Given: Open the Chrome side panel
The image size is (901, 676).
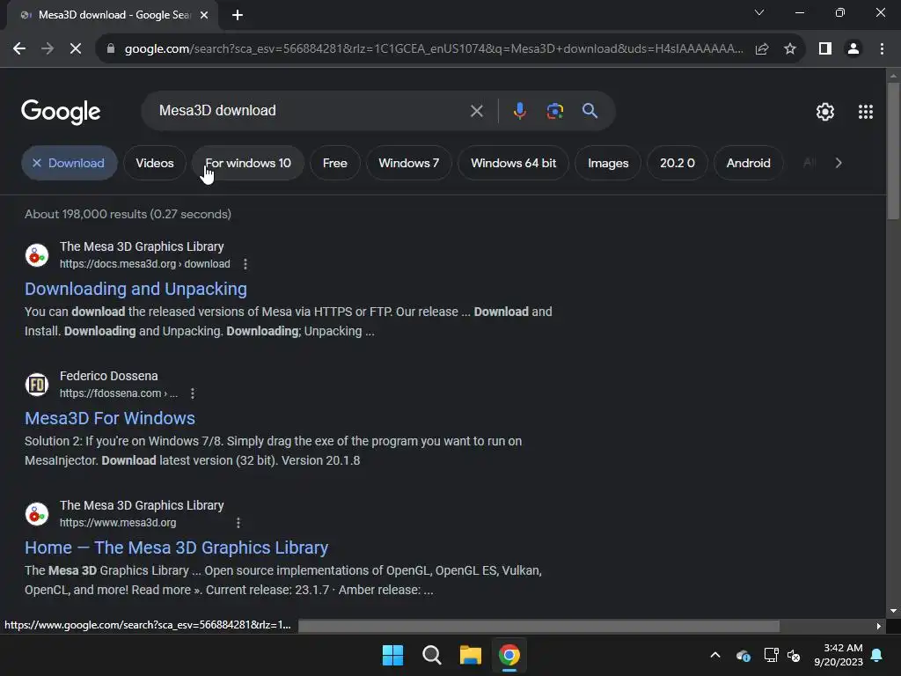Looking at the screenshot, I should pos(825,49).
